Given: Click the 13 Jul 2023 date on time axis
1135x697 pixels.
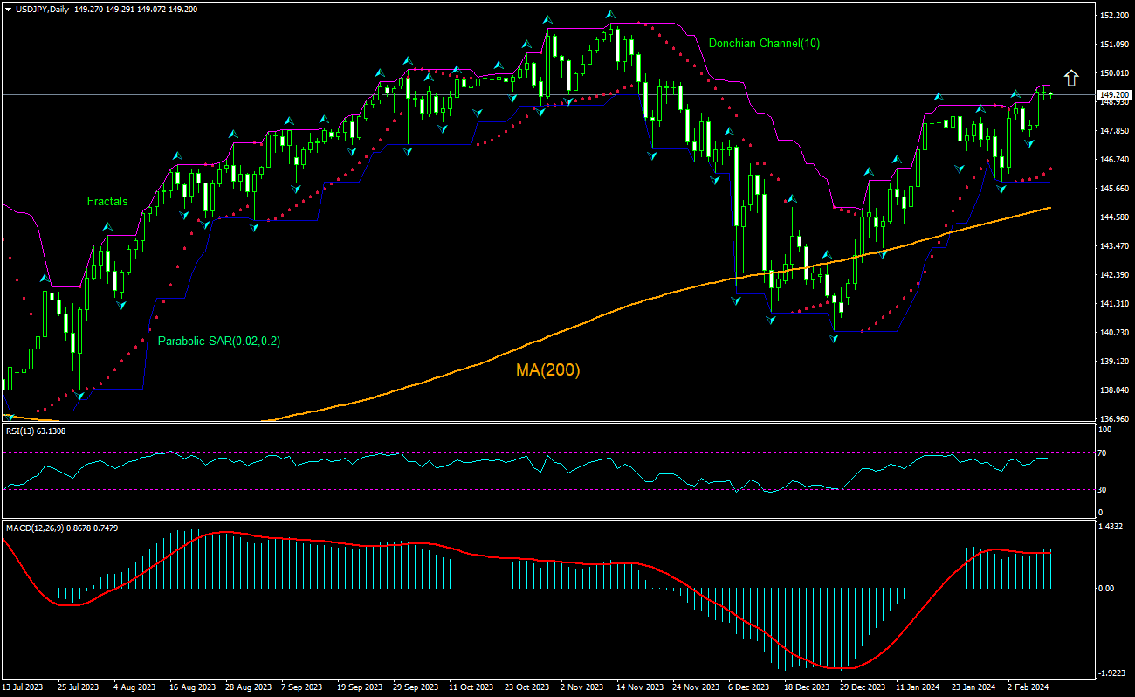Looking at the screenshot, I should click(x=24, y=687).
